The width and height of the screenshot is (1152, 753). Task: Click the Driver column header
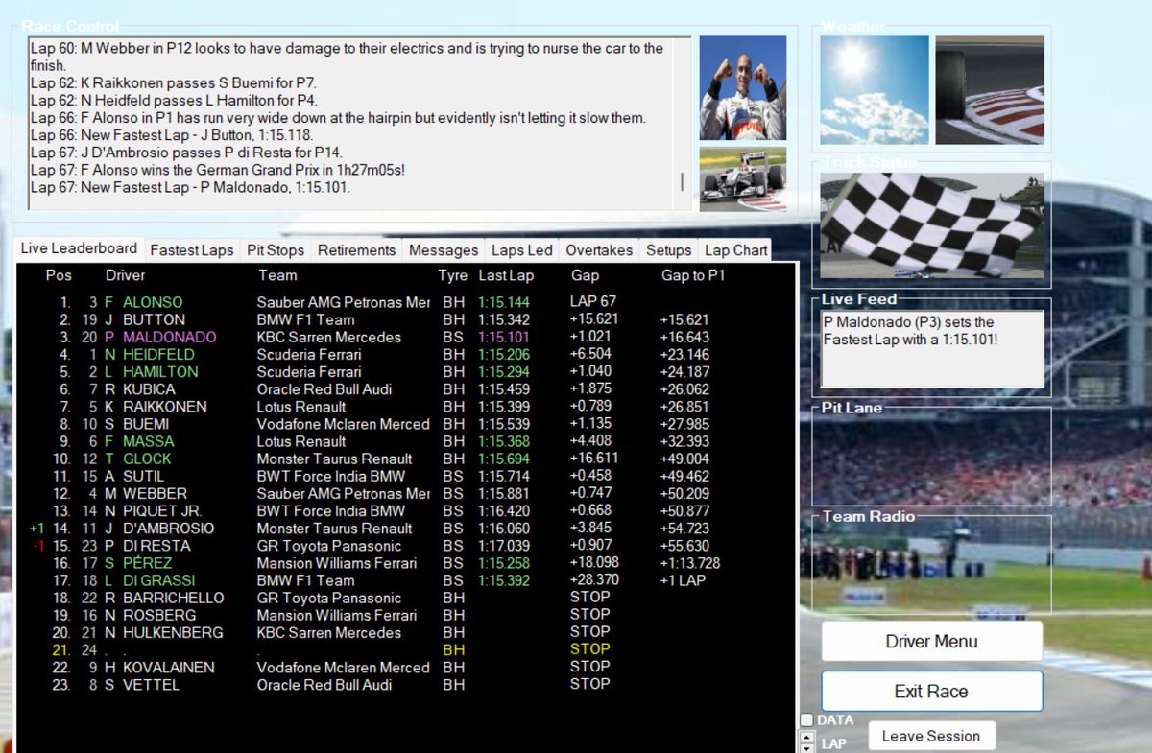click(x=126, y=275)
